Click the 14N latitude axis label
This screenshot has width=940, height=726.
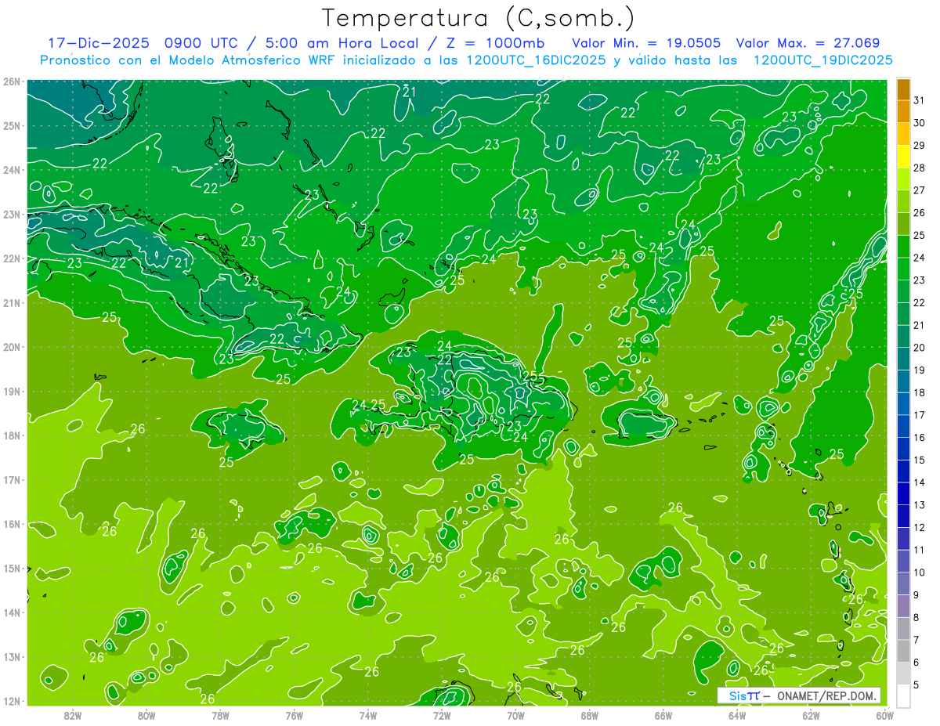(x=11, y=612)
